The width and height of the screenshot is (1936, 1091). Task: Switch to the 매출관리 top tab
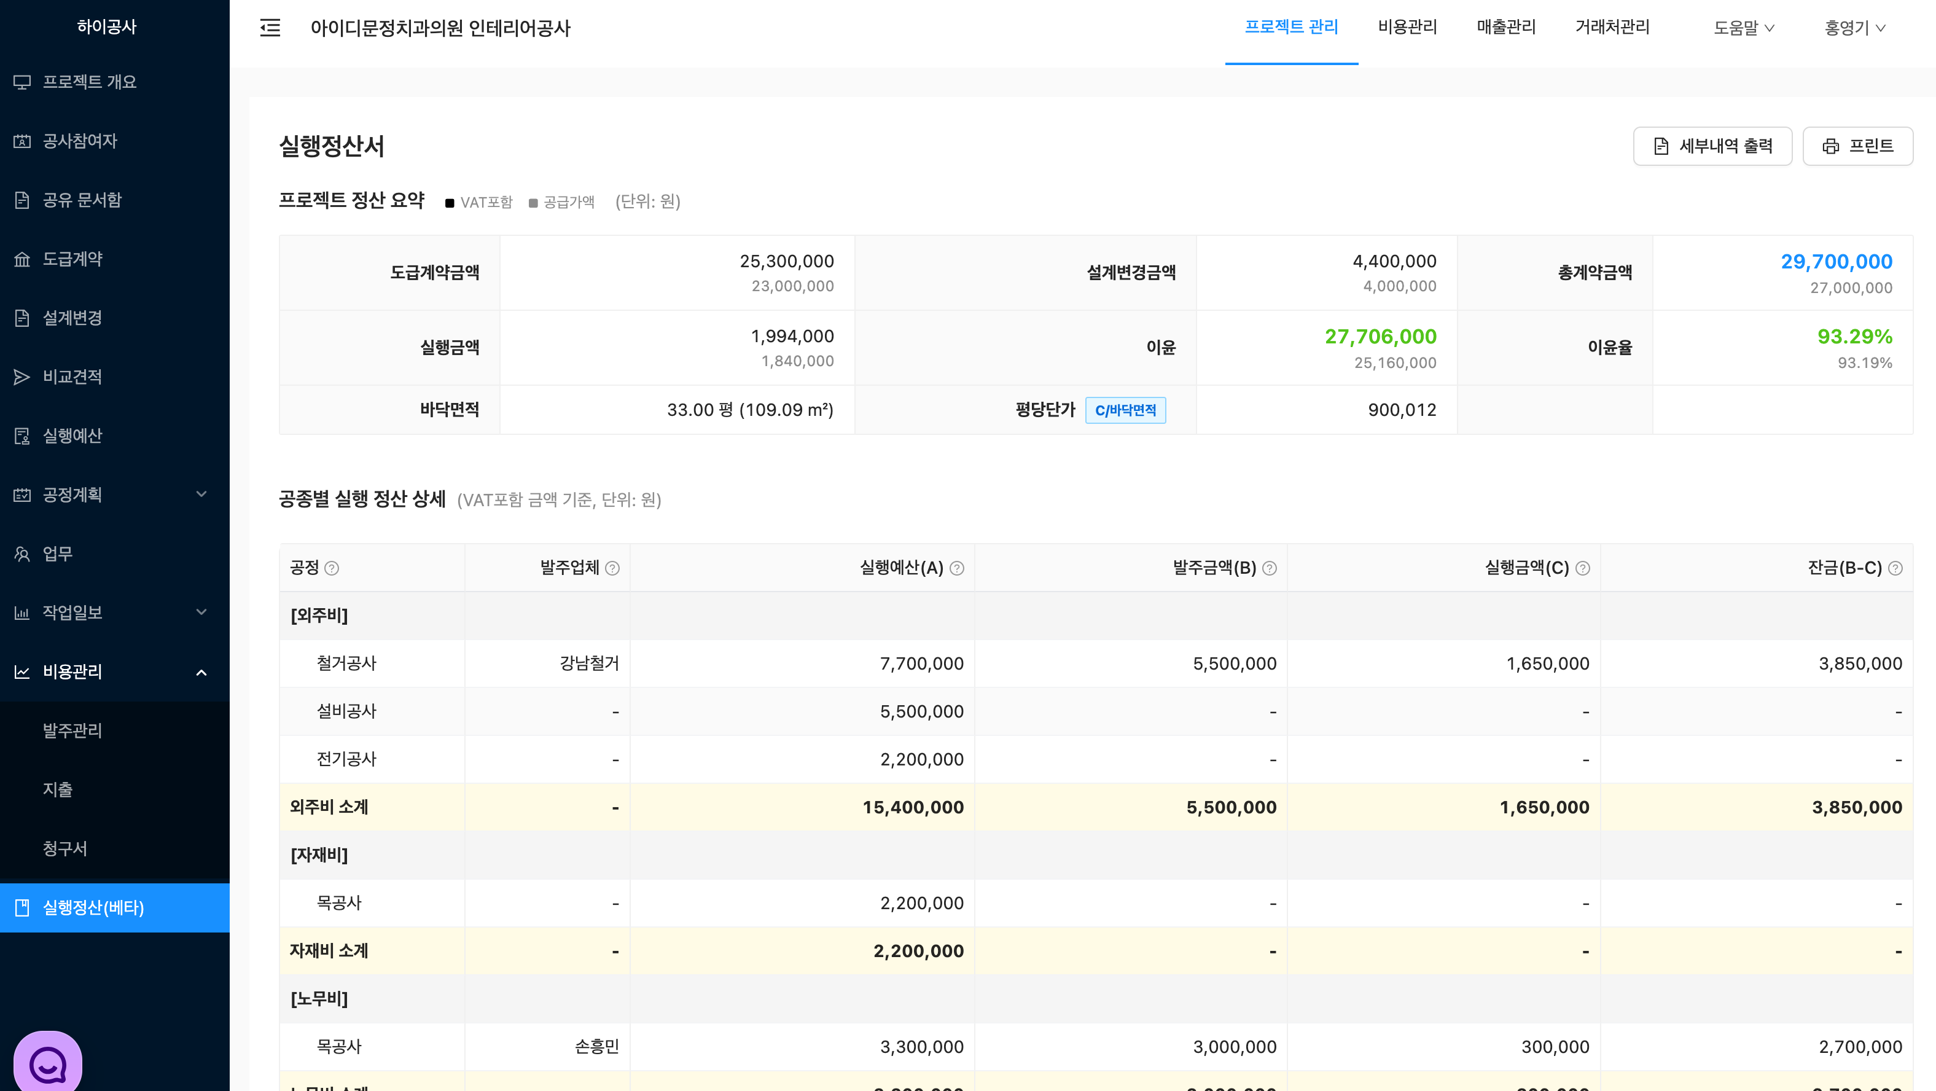(1506, 27)
